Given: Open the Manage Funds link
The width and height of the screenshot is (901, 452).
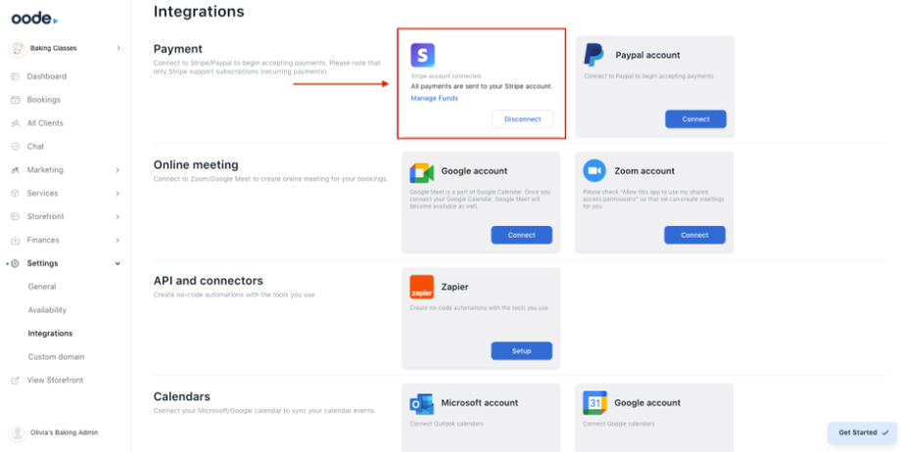Looking at the screenshot, I should 434,99.
